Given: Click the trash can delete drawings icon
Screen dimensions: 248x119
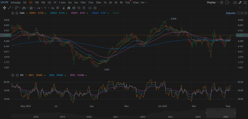Looking at the screenshot, I should (84, 8).
